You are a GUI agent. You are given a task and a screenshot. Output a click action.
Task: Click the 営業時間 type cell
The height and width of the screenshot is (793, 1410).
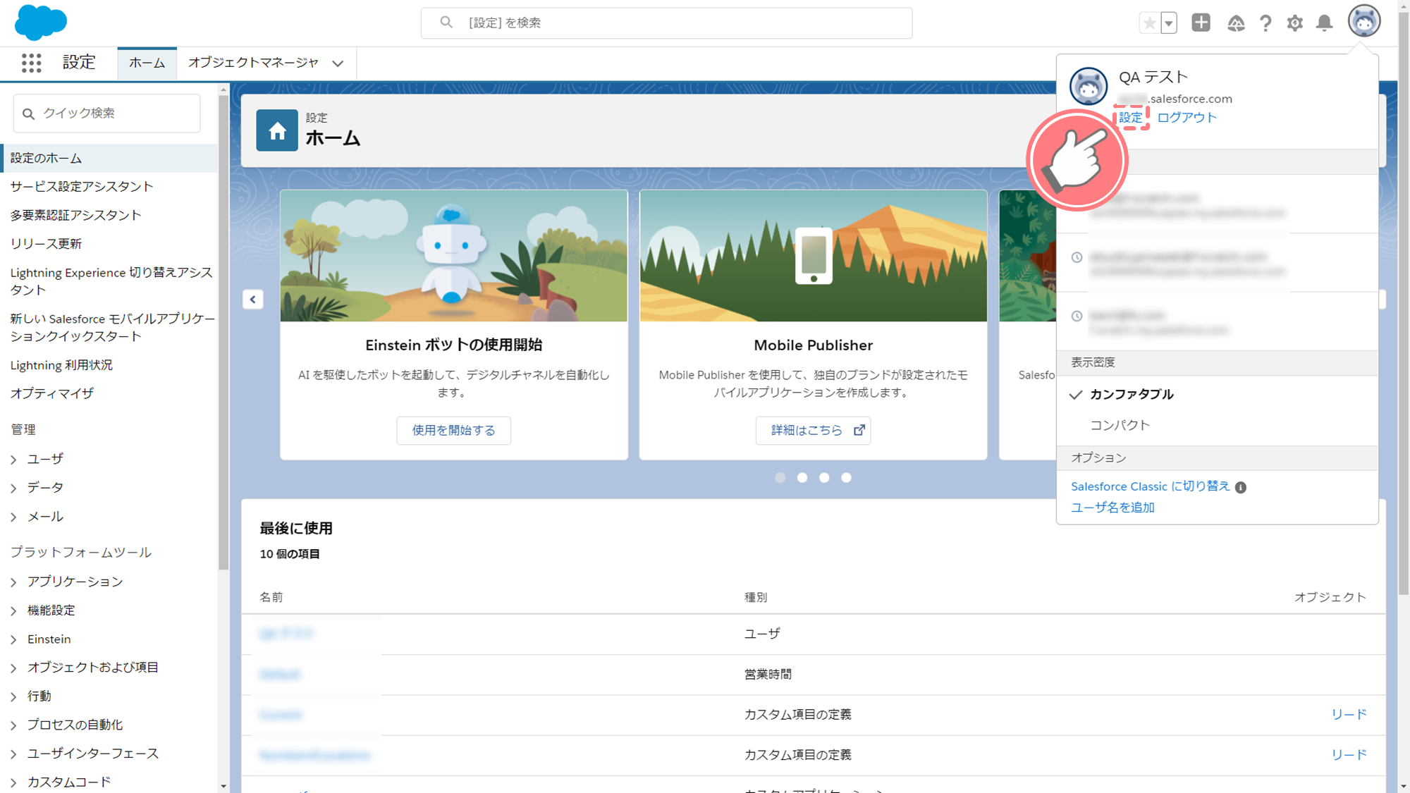[768, 674]
